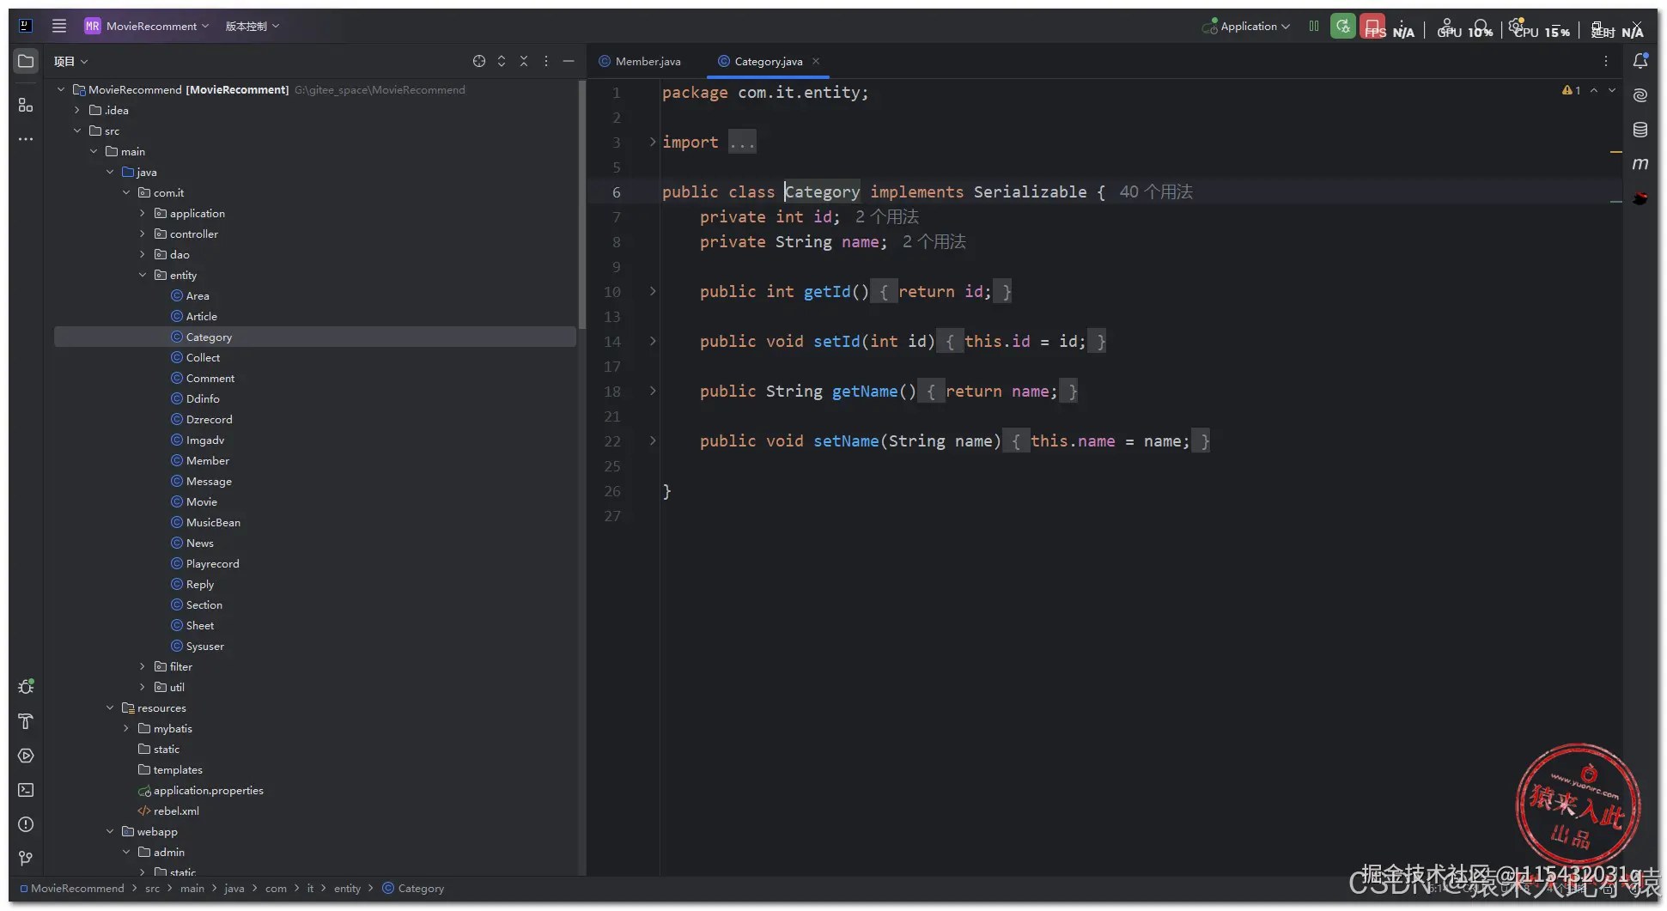1667x911 pixels.
Task: Expand the dao package
Action: [143, 254]
